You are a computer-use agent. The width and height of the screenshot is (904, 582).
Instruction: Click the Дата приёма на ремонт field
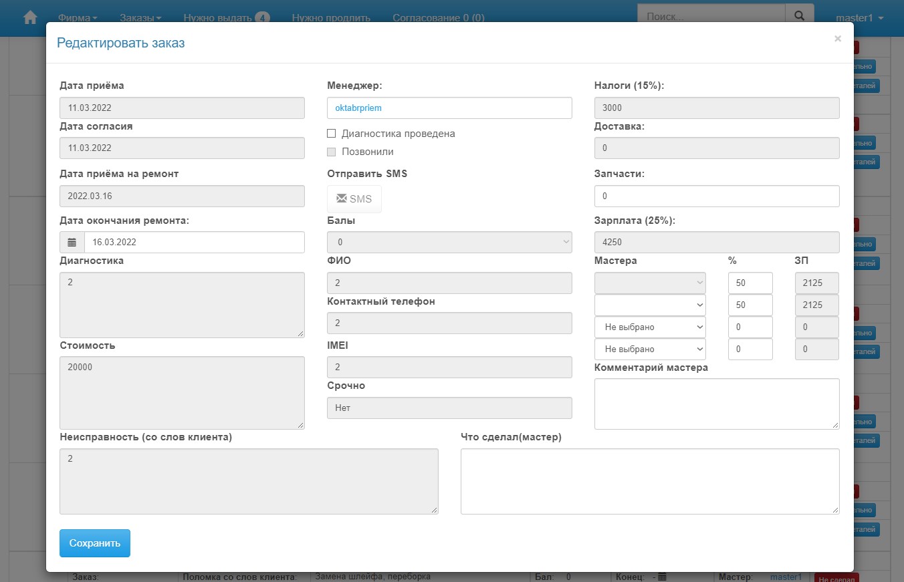click(x=182, y=196)
